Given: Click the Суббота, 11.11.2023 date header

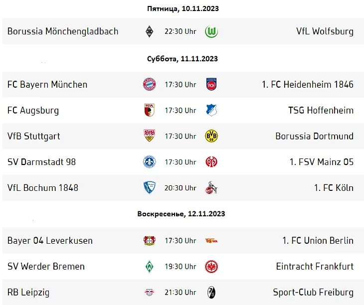Looking at the screenshot, I should point(182,59).
